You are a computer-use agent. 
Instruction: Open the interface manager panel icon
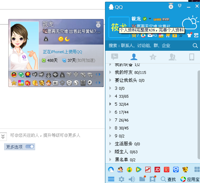coord(196,35)
